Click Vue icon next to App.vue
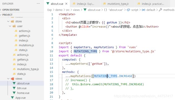 point(12,98)
